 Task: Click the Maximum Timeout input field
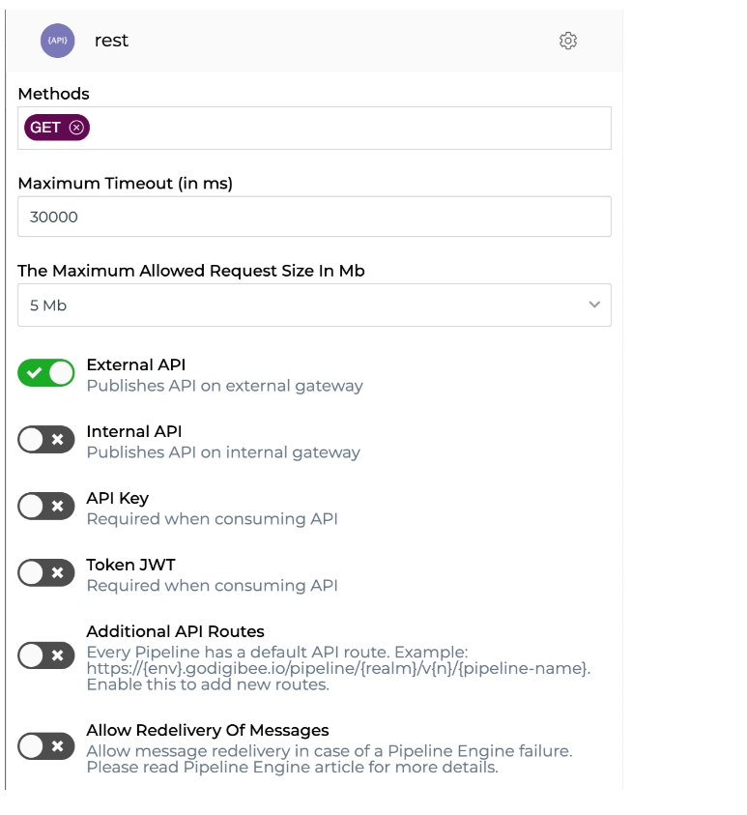pyautogui.click(x=314, y=217)
